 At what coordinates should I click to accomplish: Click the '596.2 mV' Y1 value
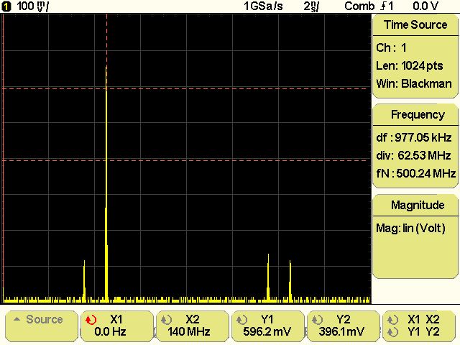[267, 332]
